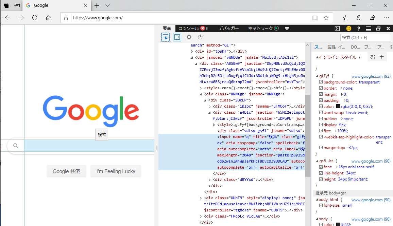Expand the div class="FPdoLc VlcLAe" node

[x=201, y=216]
